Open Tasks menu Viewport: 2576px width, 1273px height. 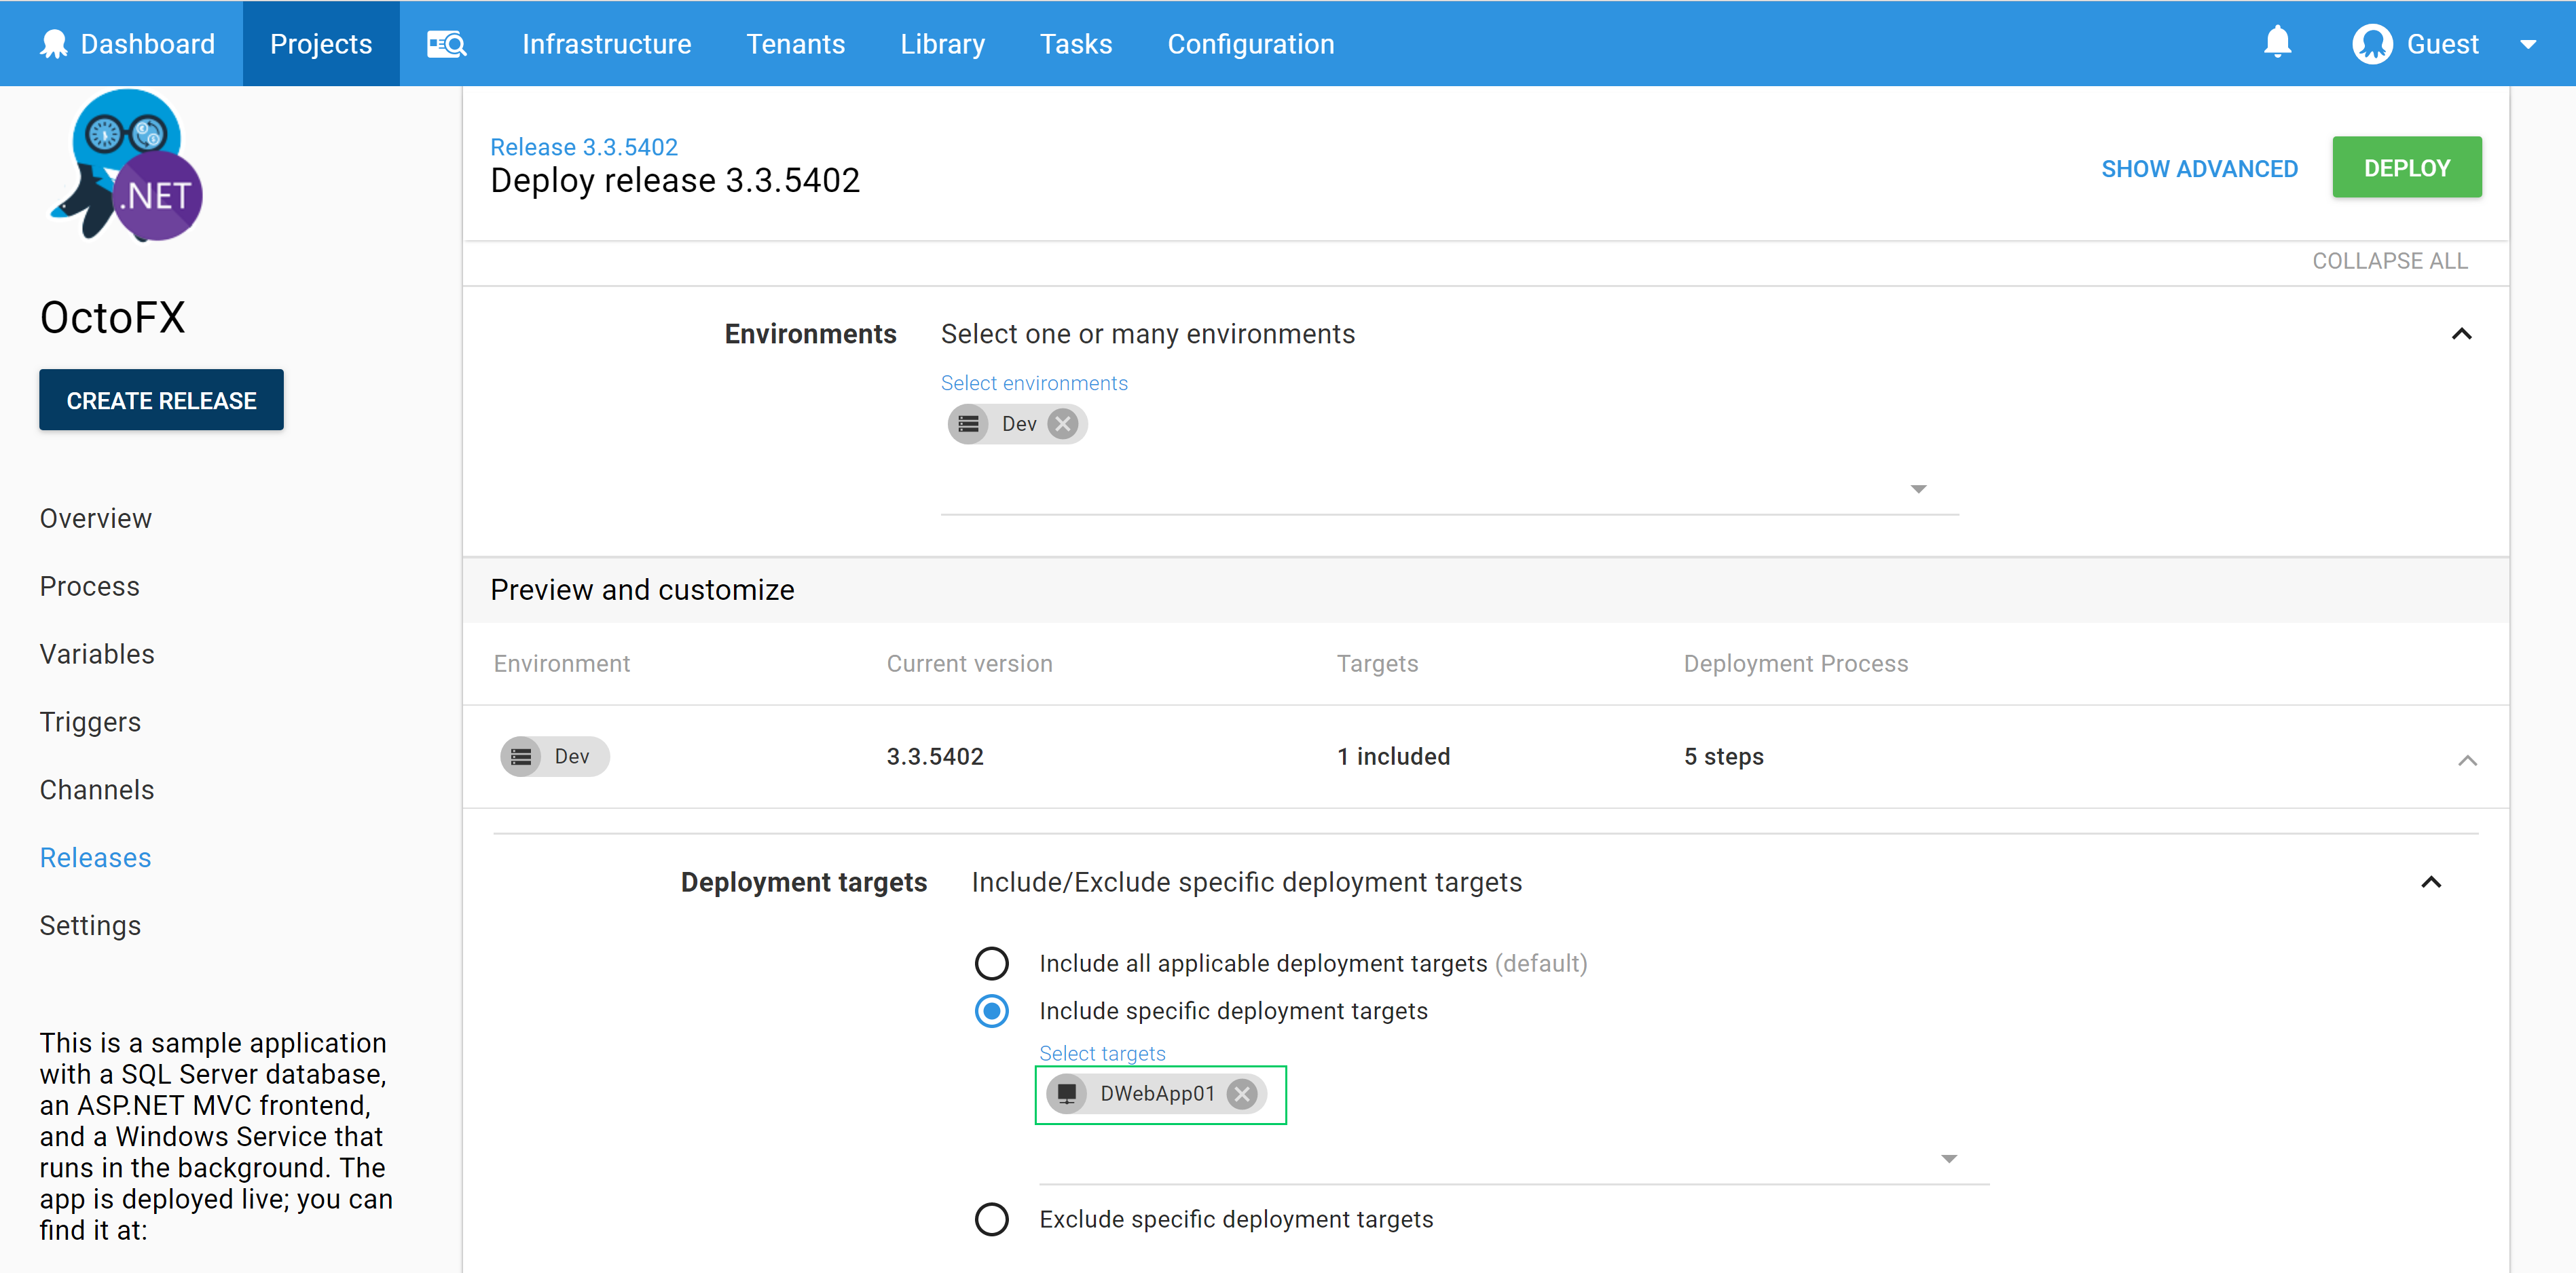point(1076,44)
